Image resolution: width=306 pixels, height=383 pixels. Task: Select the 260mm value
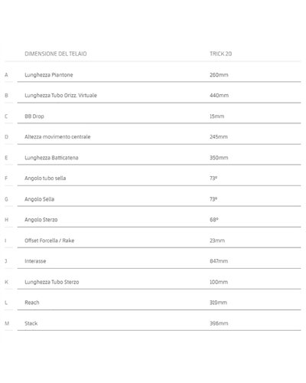click(x=219, y=75)
